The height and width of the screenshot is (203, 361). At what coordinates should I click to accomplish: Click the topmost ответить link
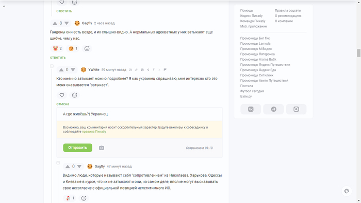click(64, 11)
